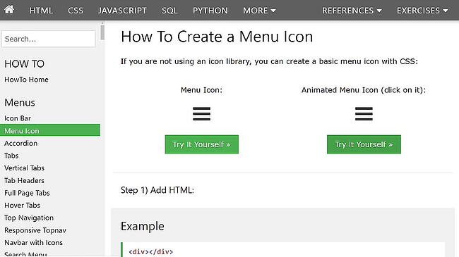Click Try it Yourself under Animated Menu Icon
This screenshot has height=257, width=459.
coord(364,144)
